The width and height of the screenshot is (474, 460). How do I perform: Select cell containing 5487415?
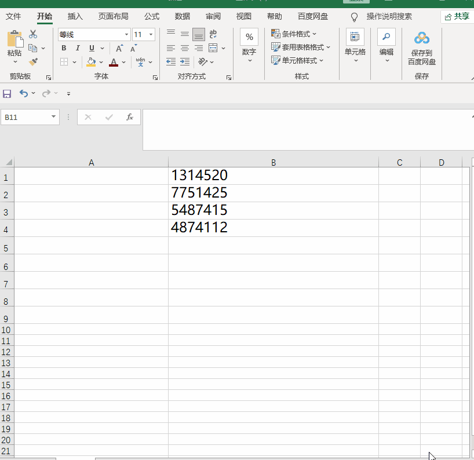pyautogui.click(x=274, y=211)
